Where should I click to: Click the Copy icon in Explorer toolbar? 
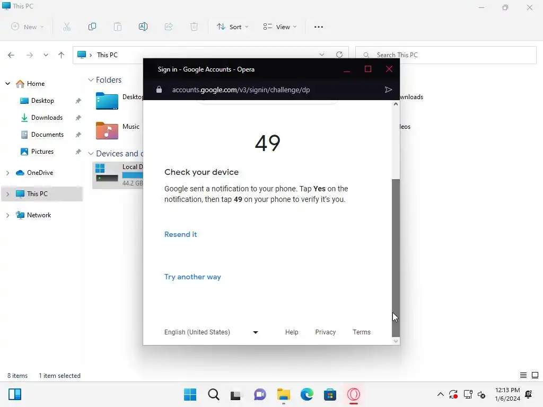pos(92,26)
